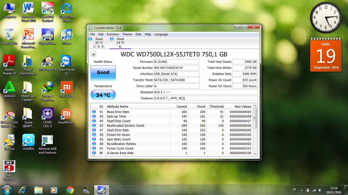
Task: Open the Edit menu
Action: pos(101,34)
